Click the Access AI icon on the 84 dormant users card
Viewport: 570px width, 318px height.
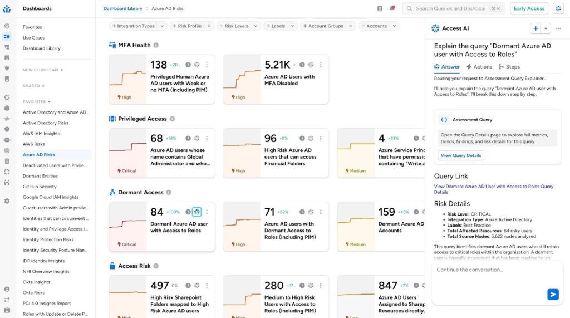196,212
